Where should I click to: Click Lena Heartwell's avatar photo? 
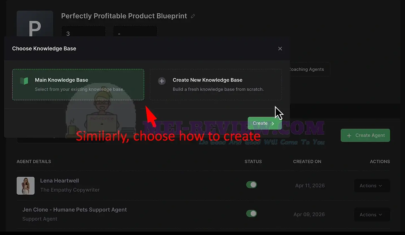25,186
